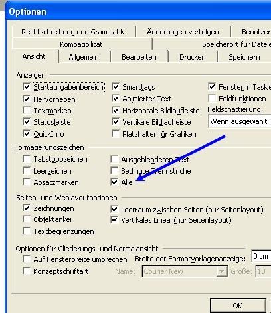The width and height of the screenshot is (271, 313).
Task: Open the Allgemein tab
Action: click(84, 57)
